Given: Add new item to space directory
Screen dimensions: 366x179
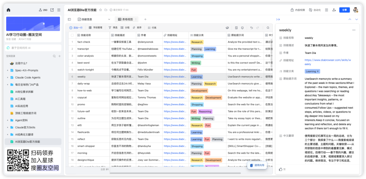Looking at the screenshot, I should point(60,56).
